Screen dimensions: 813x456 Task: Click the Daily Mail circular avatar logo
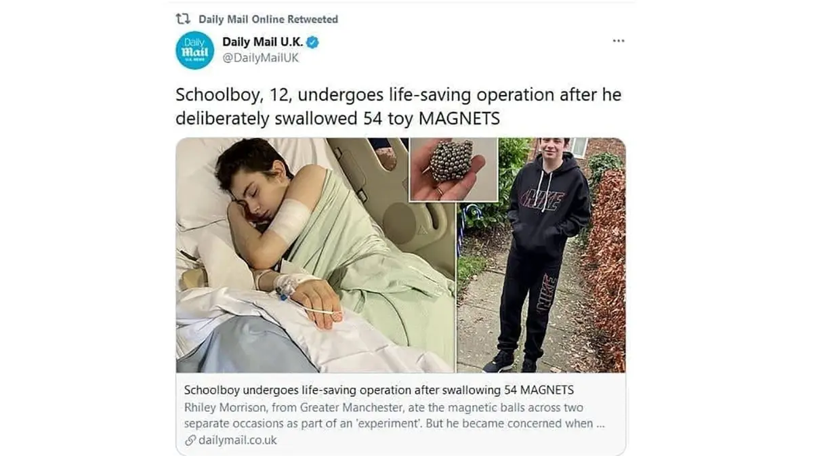[x=194, y=50]
